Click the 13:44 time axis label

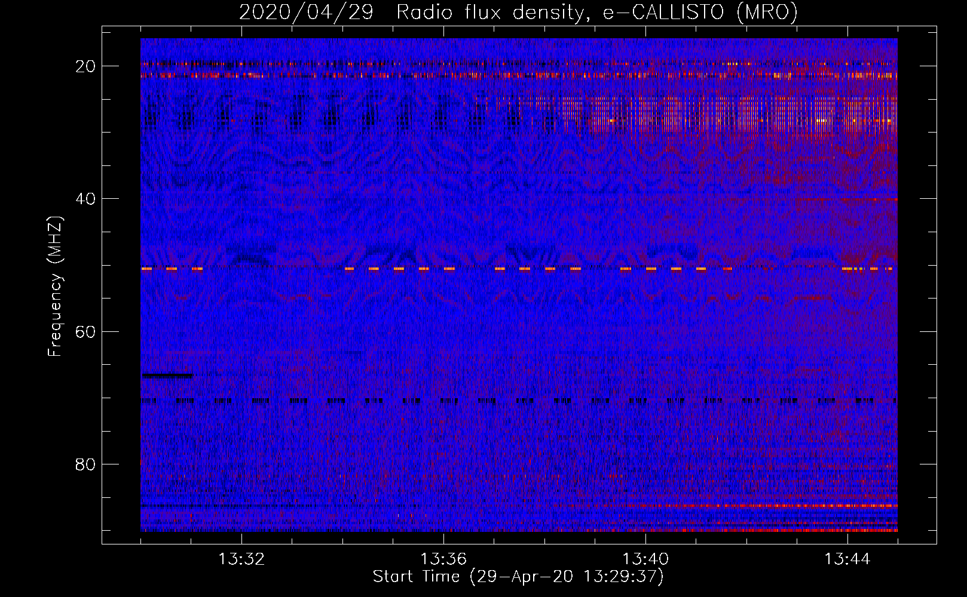pyautogui.click(x=847, y=559)
